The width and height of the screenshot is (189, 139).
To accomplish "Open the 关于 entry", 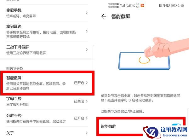I will coord(47,133).
